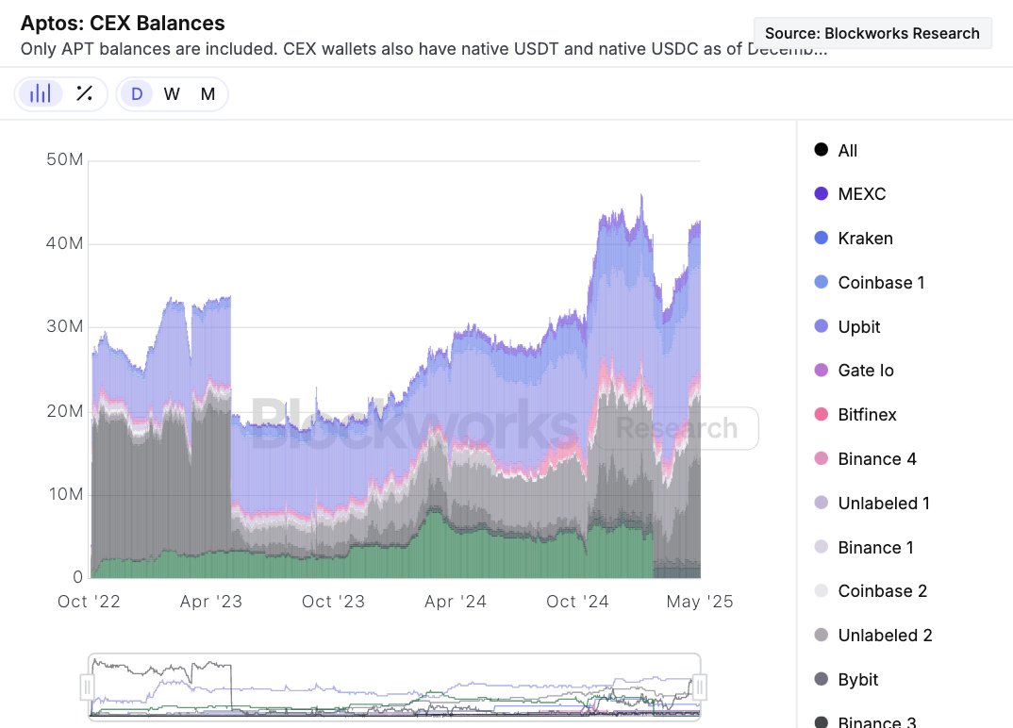The image size is (1013, 728).
Task: Click the Source: Blockworks Research button
Action: pos(872,33)
